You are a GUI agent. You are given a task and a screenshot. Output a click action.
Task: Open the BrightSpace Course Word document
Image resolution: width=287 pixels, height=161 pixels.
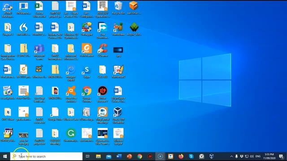tap(118, 94)
